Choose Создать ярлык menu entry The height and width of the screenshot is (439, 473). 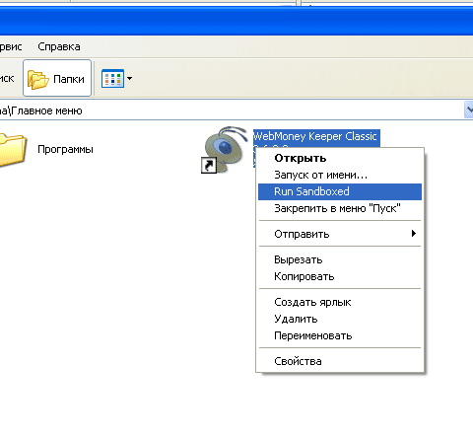tap(340, 302)
